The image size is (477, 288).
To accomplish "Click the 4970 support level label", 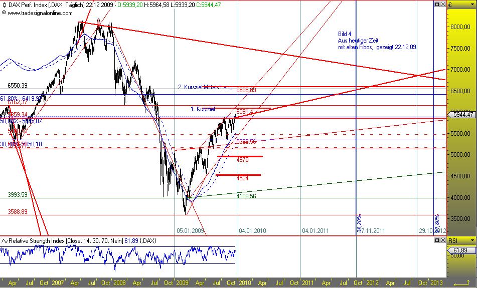I will pyautogui.click(x=242, y=160).
